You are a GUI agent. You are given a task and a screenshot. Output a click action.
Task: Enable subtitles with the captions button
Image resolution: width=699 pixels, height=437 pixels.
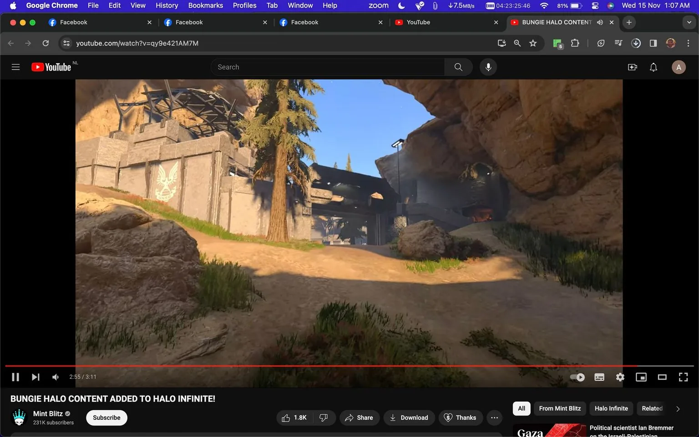tap(599, 377)
